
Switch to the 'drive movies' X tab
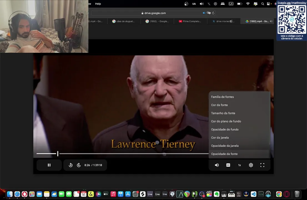(224, 21)
